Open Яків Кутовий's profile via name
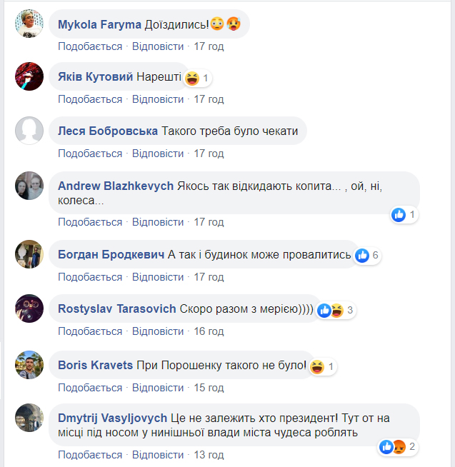The height and width of the screenshot is (467, 455). (95, 76)
